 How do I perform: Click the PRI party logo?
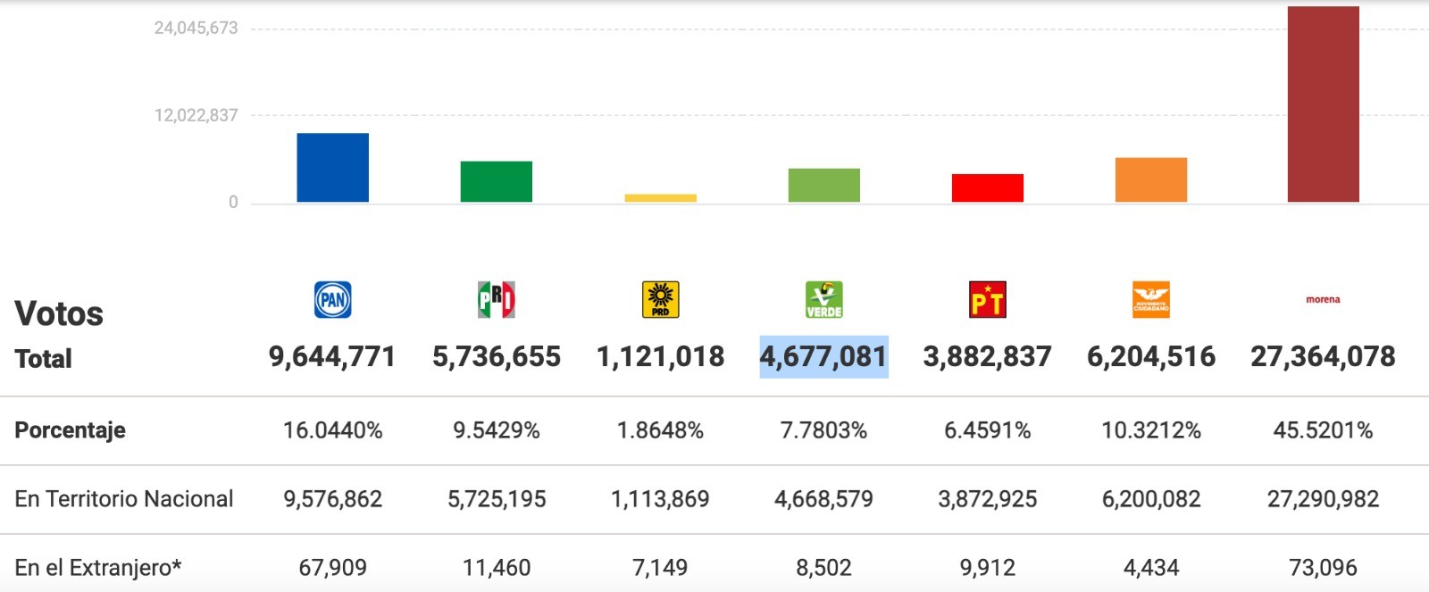[x=497, y=300]
